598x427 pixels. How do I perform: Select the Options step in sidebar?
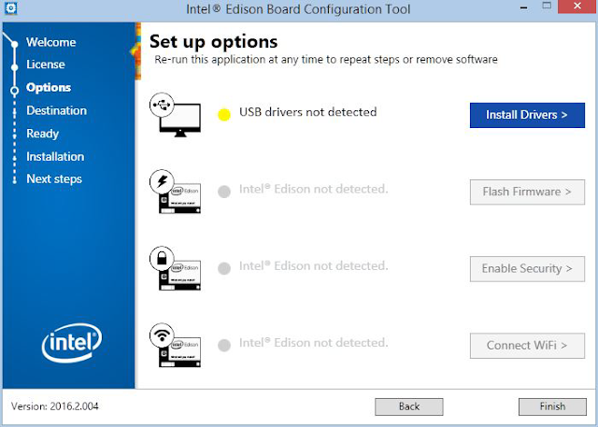click(x=49, y=88)
